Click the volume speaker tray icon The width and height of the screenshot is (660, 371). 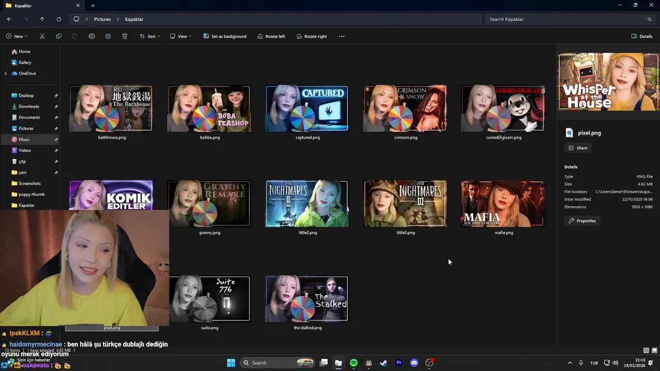coord(615,363)
